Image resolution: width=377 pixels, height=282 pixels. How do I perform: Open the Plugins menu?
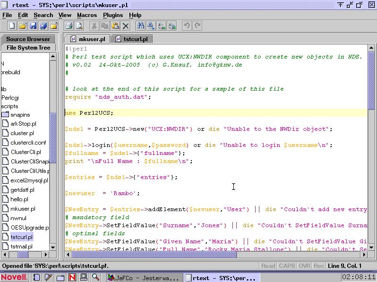pyautogui.click(x=113, y=15)
